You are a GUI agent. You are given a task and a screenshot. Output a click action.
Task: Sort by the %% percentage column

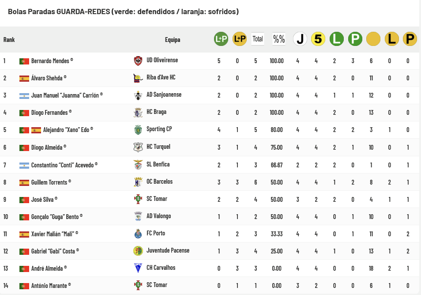click(x=279, y=39)
